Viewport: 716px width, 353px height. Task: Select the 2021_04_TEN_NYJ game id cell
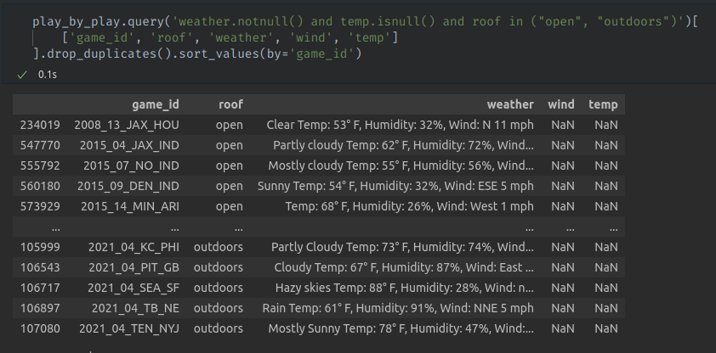(x=128, y=328)
